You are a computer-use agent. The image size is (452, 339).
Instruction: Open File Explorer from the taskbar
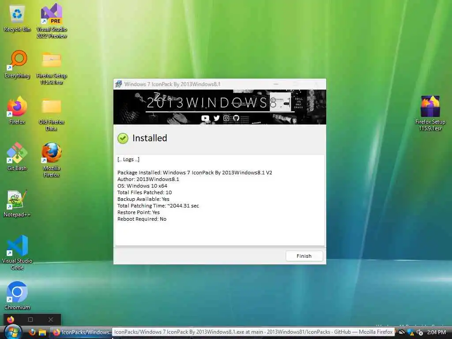coord(42,332)
